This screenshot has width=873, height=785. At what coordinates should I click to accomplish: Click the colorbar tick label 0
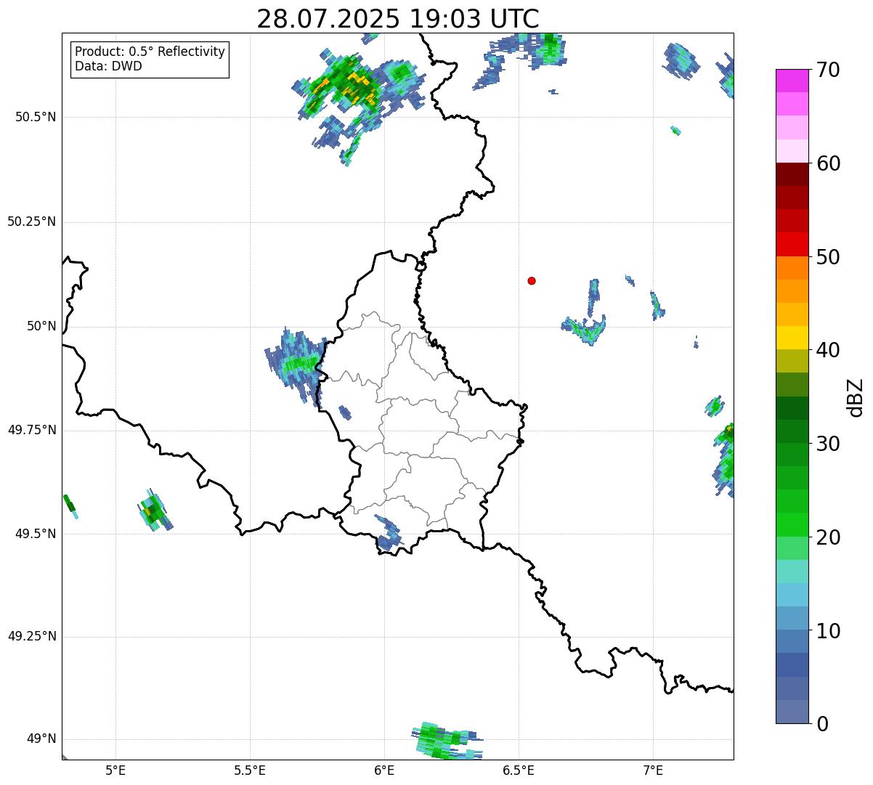821,724
